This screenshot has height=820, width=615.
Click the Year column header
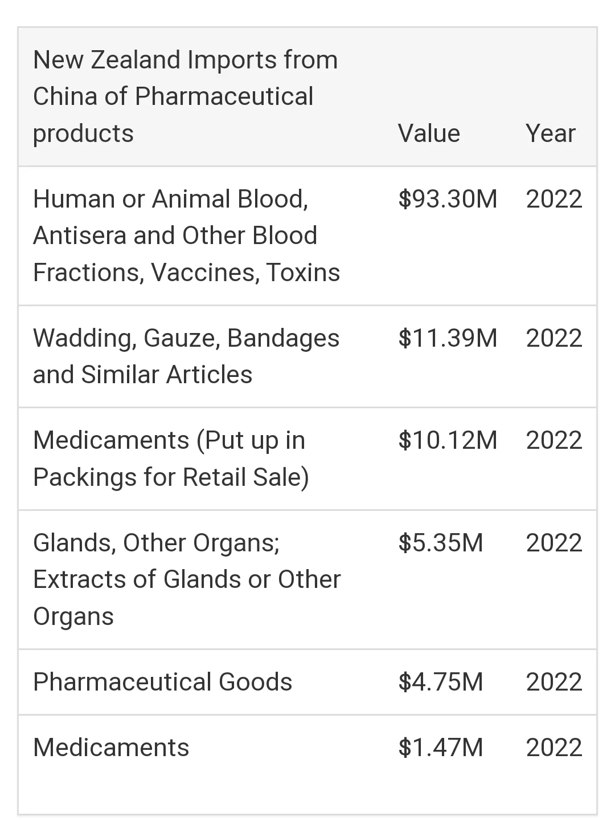click(550, 133)
